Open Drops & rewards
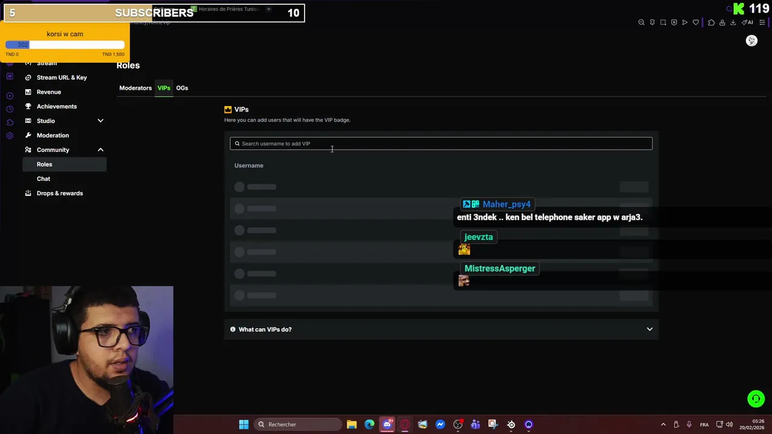 point(60,193)
